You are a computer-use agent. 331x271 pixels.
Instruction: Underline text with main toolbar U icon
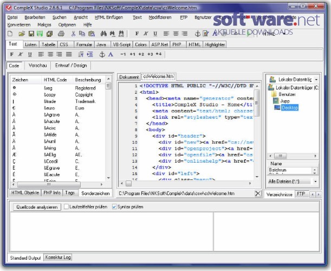pyautogui.click(x=155, y=34)
